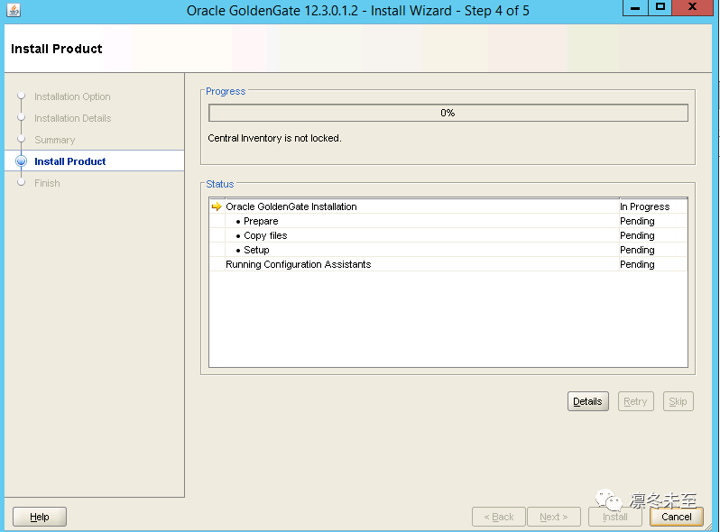Close the Install Wizard window
Image resolution: width=720 pixels, height=532 pixels.
693,8
